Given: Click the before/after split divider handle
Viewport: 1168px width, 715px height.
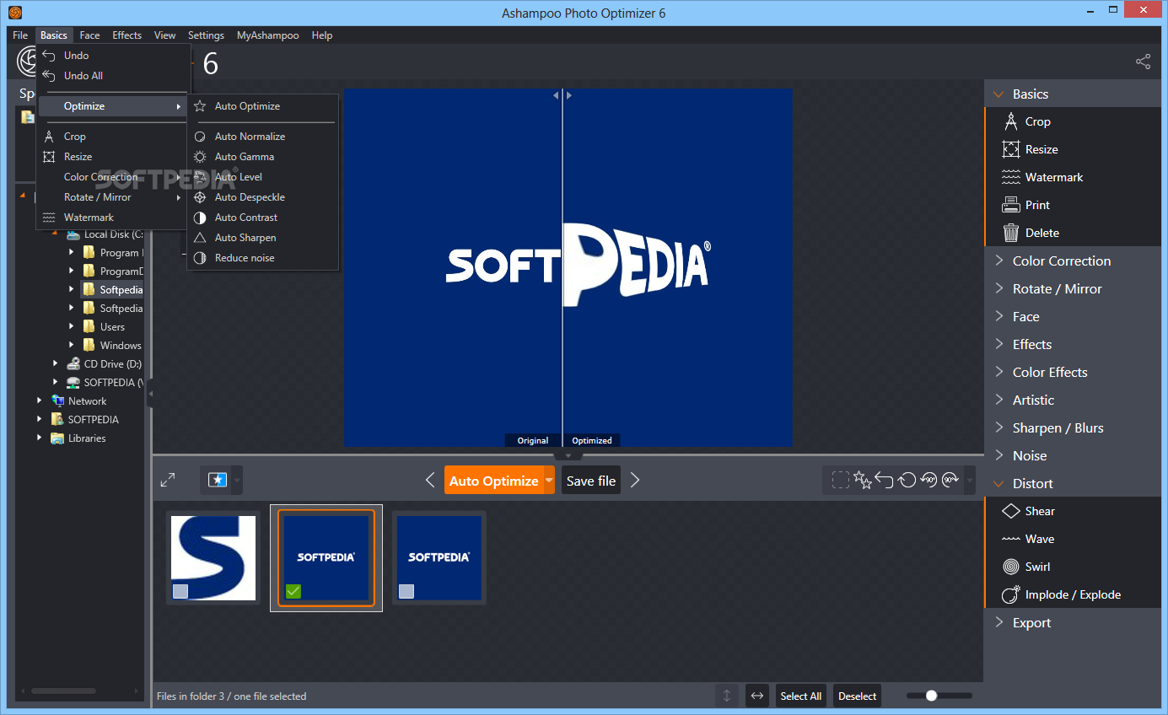Looking at the screenshot, I should point(562,95).
